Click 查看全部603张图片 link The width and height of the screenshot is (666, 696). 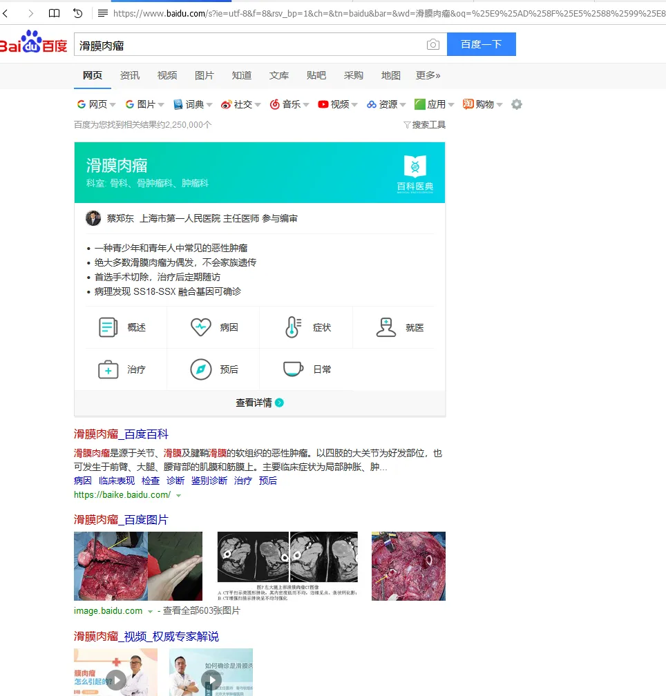(202, 611)
